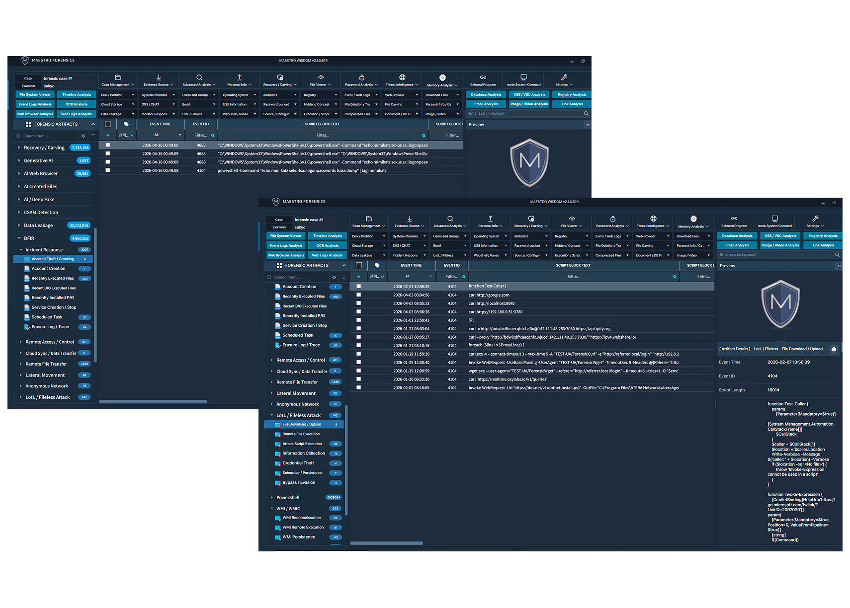
Task: Open Disk / Partition dropdown in front window
Action: [369, 236]
